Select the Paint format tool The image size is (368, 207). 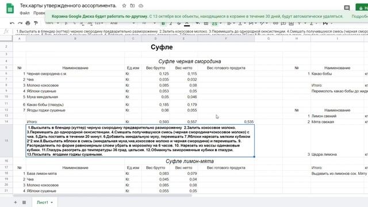click(x=36, y=23)
